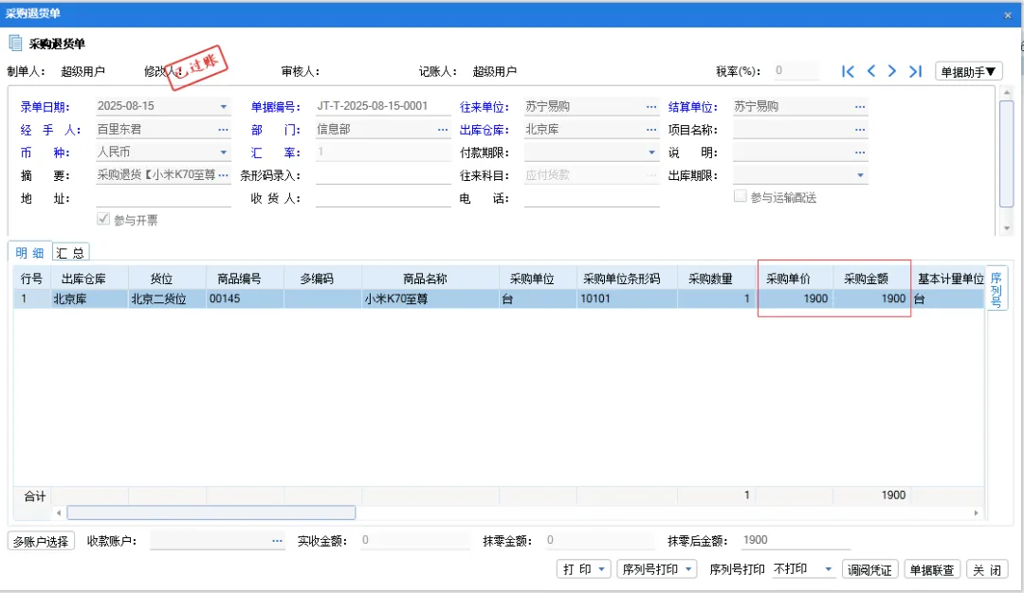Go to first record navigation arrow
Image resolution: width=1024 pixels, height=593 pixels.
click(x=849, y=71)
